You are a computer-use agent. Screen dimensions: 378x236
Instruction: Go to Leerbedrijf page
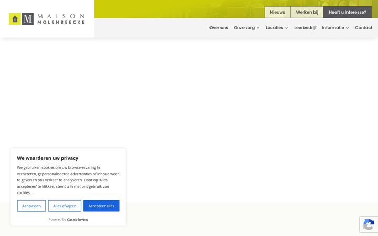(305, 28)
